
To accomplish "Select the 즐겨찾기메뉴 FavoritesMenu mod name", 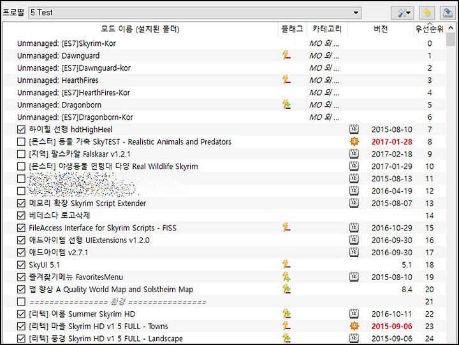I will click(x=76, y=277).
